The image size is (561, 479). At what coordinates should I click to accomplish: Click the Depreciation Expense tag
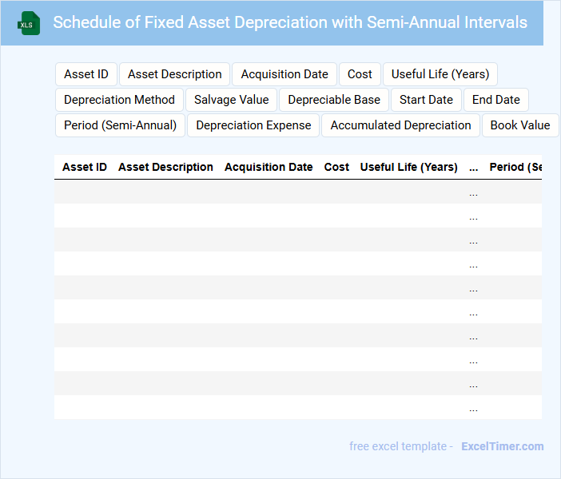pos(253,125)
